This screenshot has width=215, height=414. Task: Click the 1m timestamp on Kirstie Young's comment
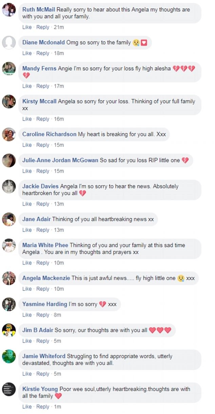(57, 407)
